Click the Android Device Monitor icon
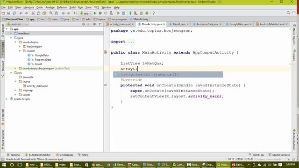The height and width of the screenshot is (168, 299). click(x=147, y=13)
